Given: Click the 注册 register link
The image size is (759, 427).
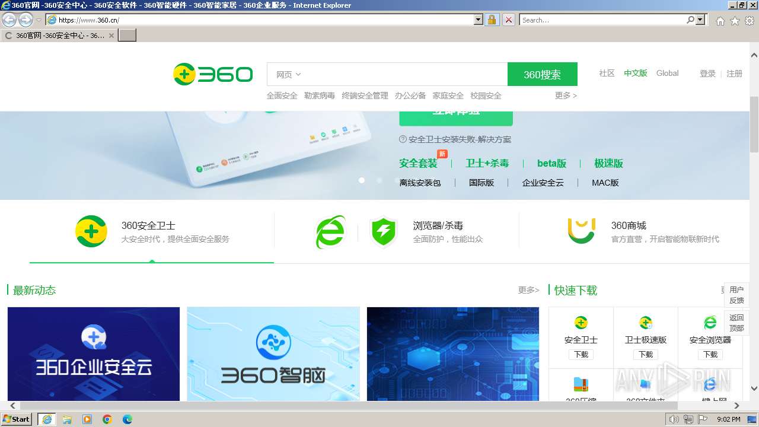Looking at the screenshot, I should (734, 74).
